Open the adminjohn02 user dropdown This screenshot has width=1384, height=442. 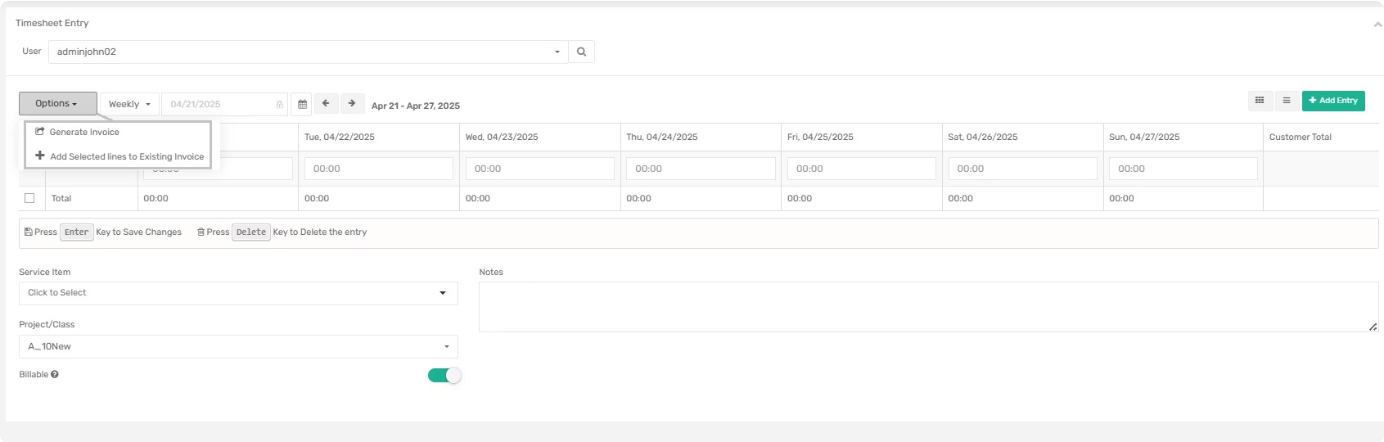coord(308,52)
